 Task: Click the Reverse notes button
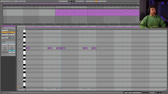(x=5, y=48)
